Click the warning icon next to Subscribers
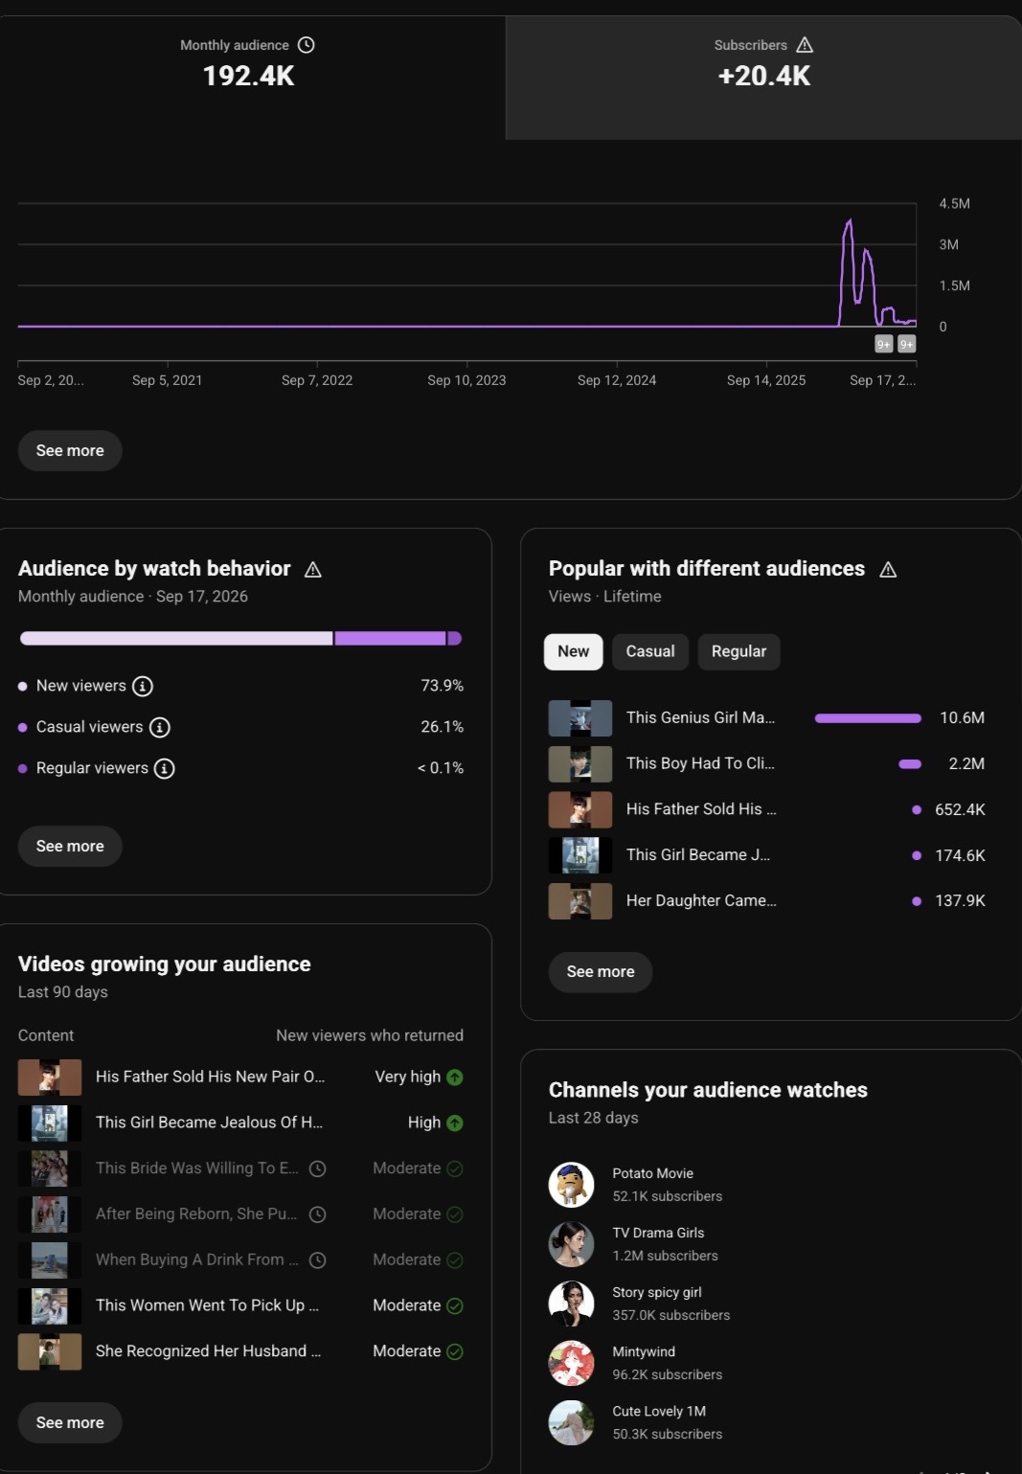Viewport: 1022px width, 1474px height. [x=805, y=45]
